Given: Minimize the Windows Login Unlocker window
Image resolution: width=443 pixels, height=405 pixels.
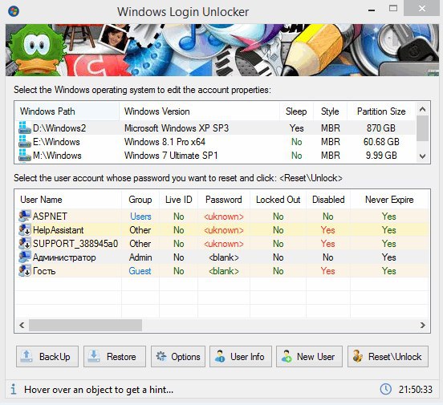Looking at the screenshot, I should click(x=372, y=10).
